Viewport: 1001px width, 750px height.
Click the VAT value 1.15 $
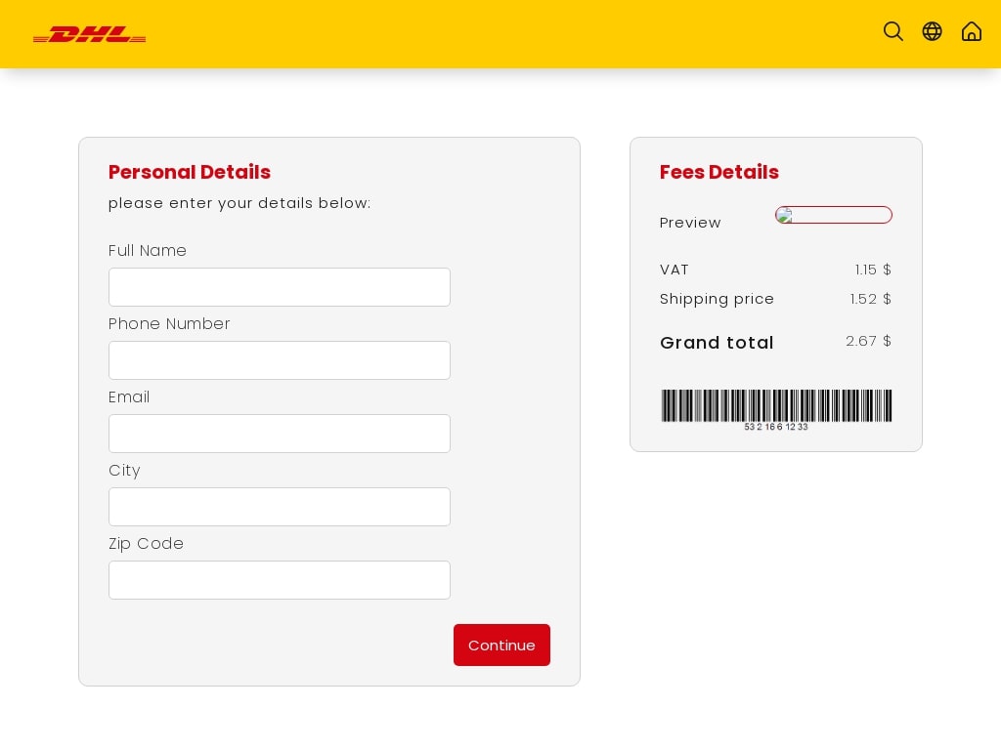[x=873, y=270]
